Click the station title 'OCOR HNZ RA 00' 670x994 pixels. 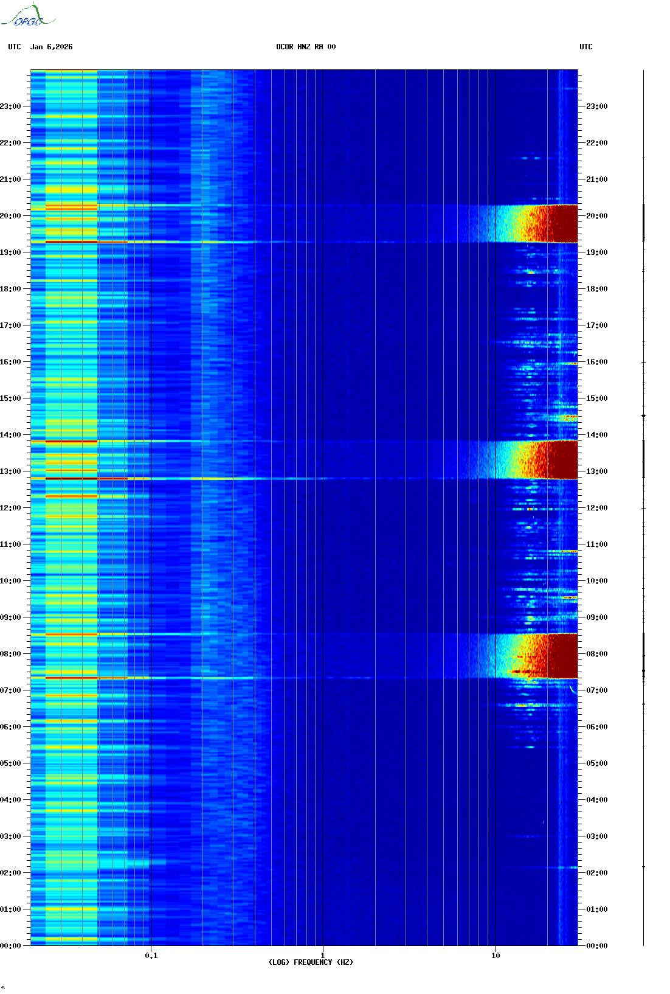tap(306, 47)
